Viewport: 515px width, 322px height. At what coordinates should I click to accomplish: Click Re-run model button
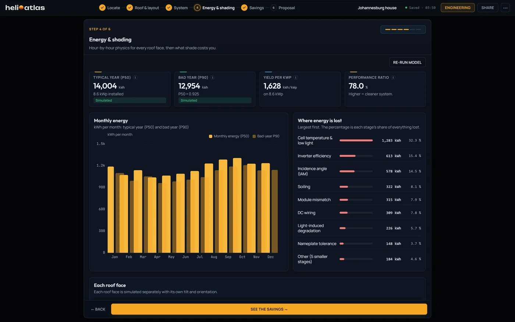(407, 63)
